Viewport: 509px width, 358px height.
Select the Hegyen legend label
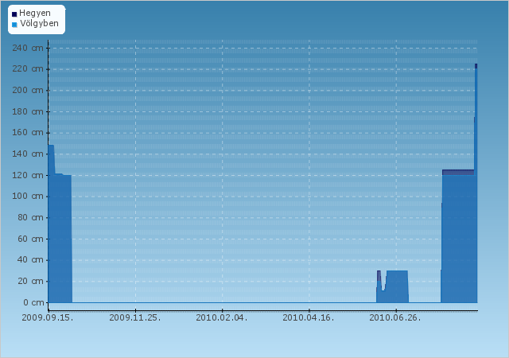click(35, 14)
